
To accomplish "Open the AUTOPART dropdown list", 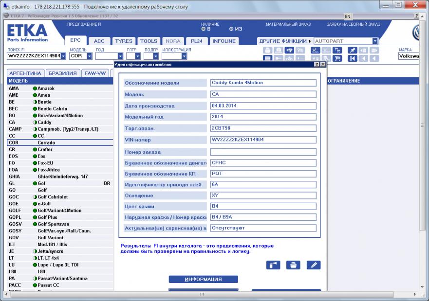I will 375,41.
